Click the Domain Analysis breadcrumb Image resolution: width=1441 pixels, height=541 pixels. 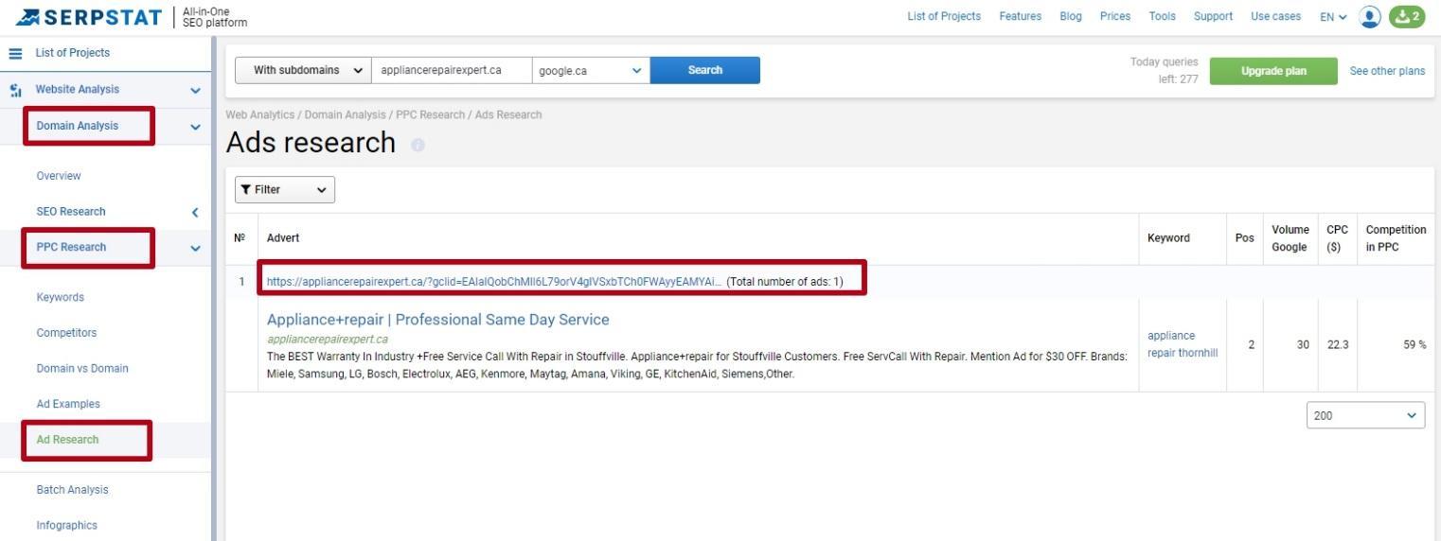click(346, 115)
